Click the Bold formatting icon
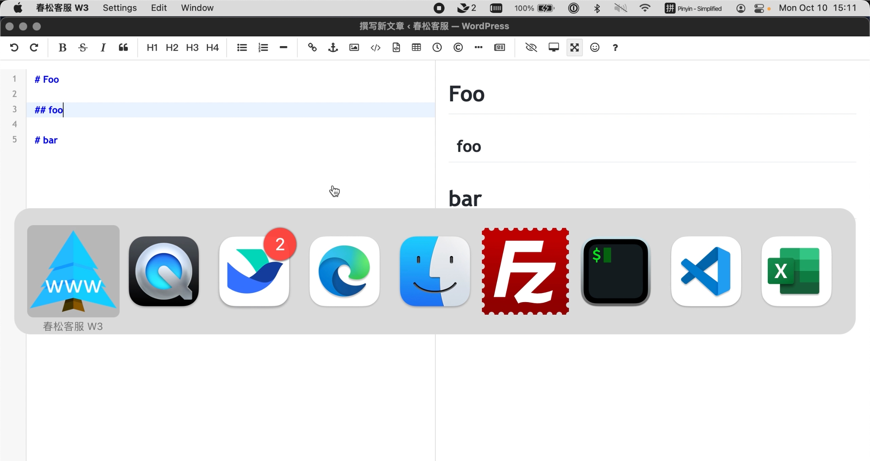The image size is (870, 461). 63,48
